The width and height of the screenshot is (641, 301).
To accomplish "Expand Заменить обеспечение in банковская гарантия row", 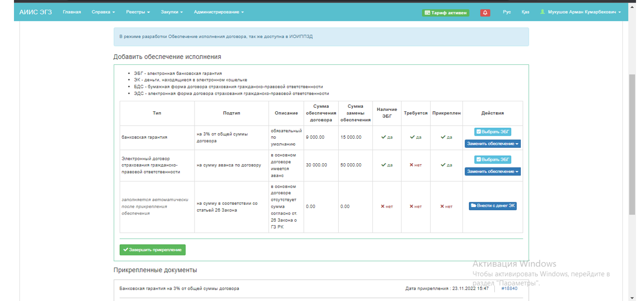I will click(x=492, y=144).
